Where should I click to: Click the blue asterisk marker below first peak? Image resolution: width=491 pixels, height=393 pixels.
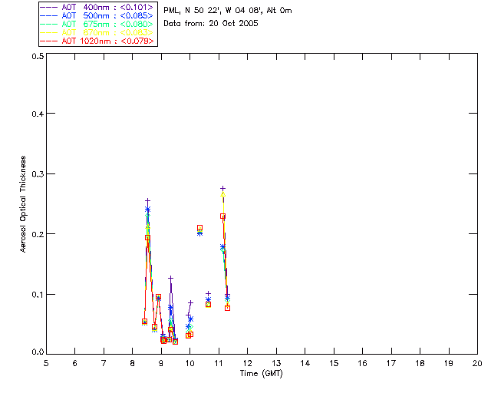(x=147, y=209)
